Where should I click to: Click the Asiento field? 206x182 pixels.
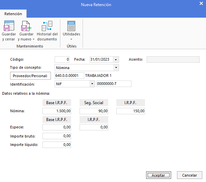173,59
